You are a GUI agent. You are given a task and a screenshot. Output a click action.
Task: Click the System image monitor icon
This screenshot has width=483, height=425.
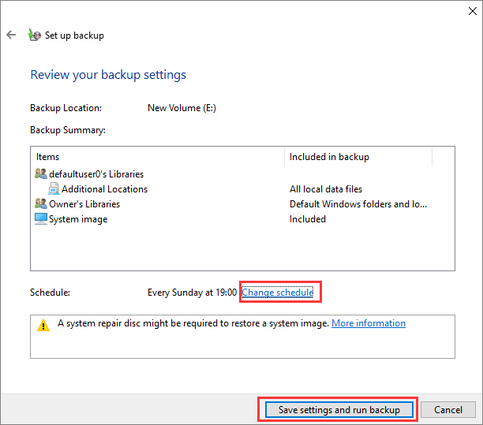click(x=41, y=219)
